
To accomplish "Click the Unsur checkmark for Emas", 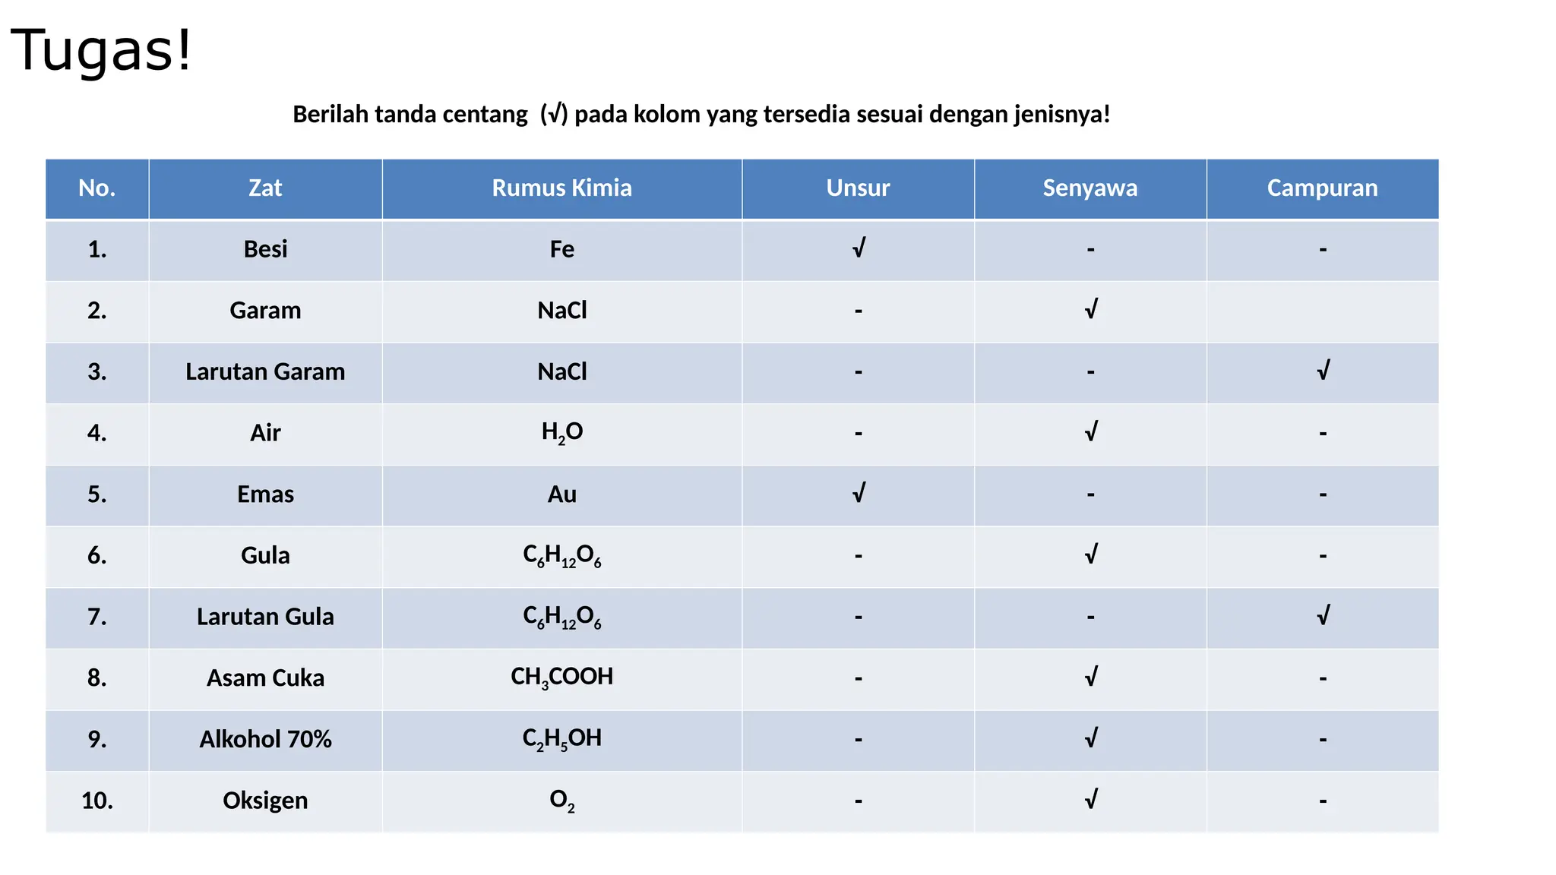I will pos(859,494).
